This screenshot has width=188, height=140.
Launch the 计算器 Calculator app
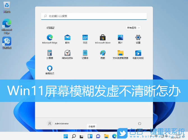[x=50, y=54]
